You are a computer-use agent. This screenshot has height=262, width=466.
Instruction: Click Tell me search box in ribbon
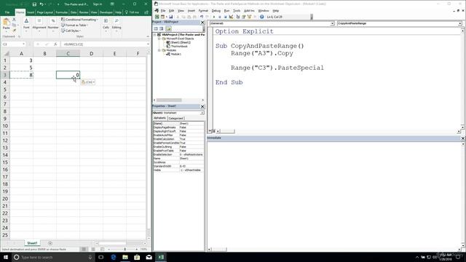pos(133,12)
